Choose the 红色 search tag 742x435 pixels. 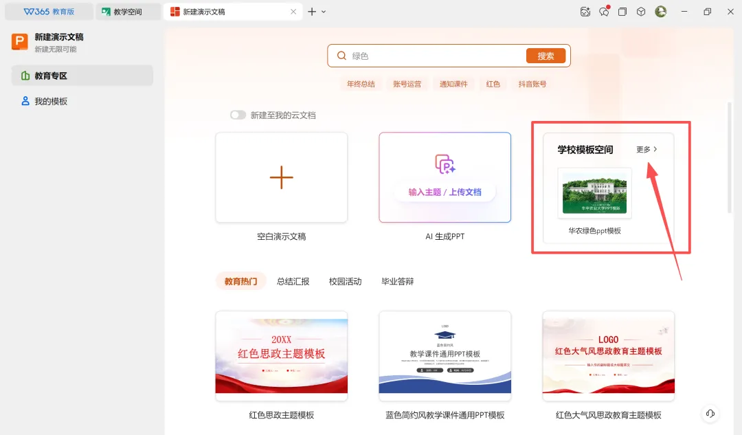(493, 85)
